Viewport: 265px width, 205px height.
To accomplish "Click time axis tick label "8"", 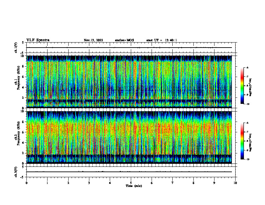I will click(x=193, y=183).
